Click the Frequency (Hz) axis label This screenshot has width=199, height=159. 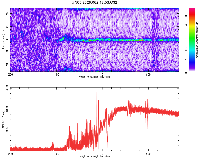click(3, 40)
